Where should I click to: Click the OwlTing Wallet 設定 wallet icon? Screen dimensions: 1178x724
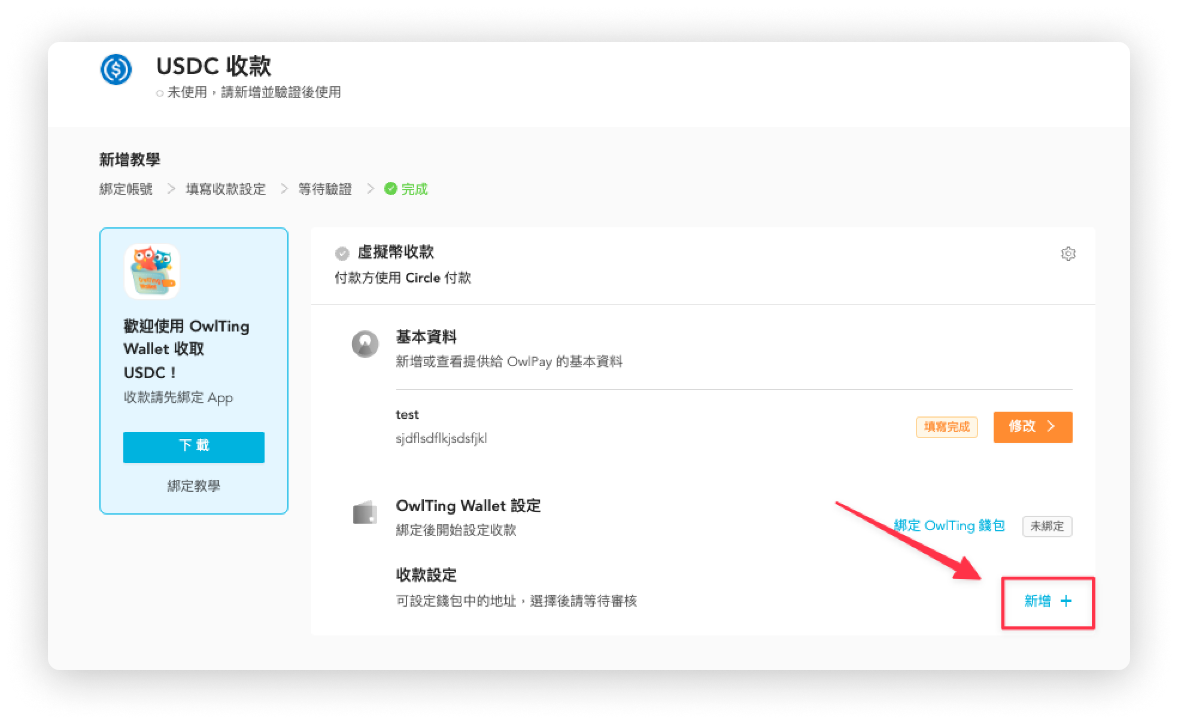[365, 513]
